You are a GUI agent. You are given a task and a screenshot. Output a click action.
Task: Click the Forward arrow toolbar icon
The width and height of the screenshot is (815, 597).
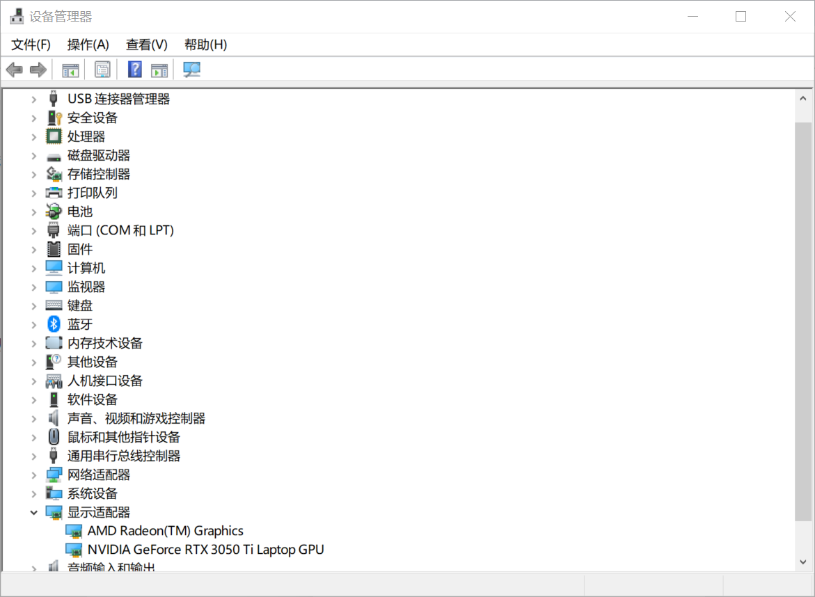(38, 69)
